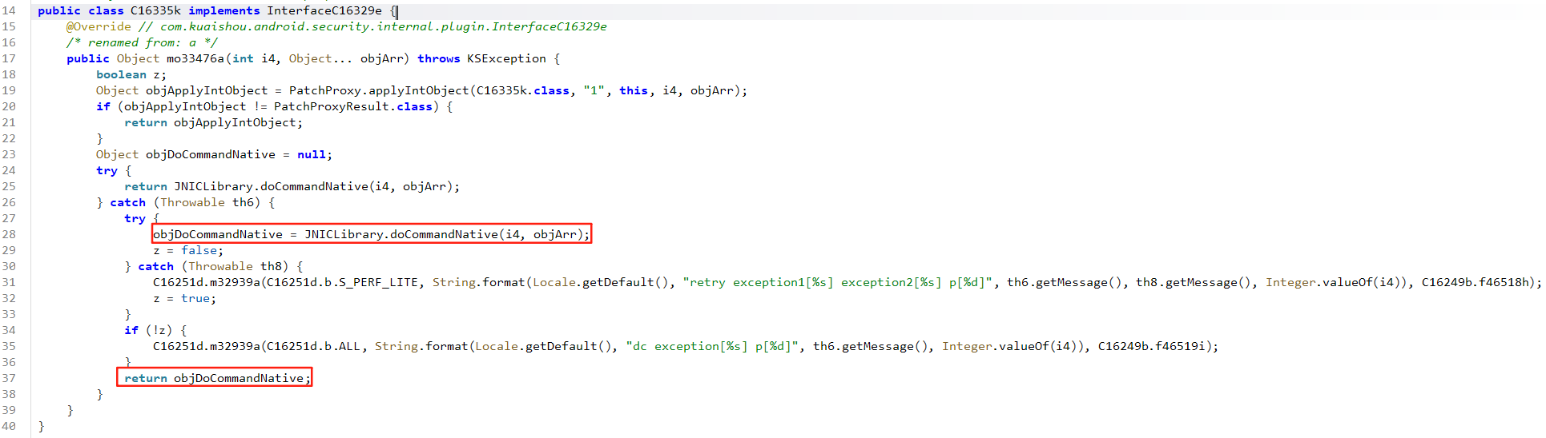Image resolution: width=1546 pixels, height=438 pixels.
Task: Click 'z = false;' statement
Action: coord(188,250)
